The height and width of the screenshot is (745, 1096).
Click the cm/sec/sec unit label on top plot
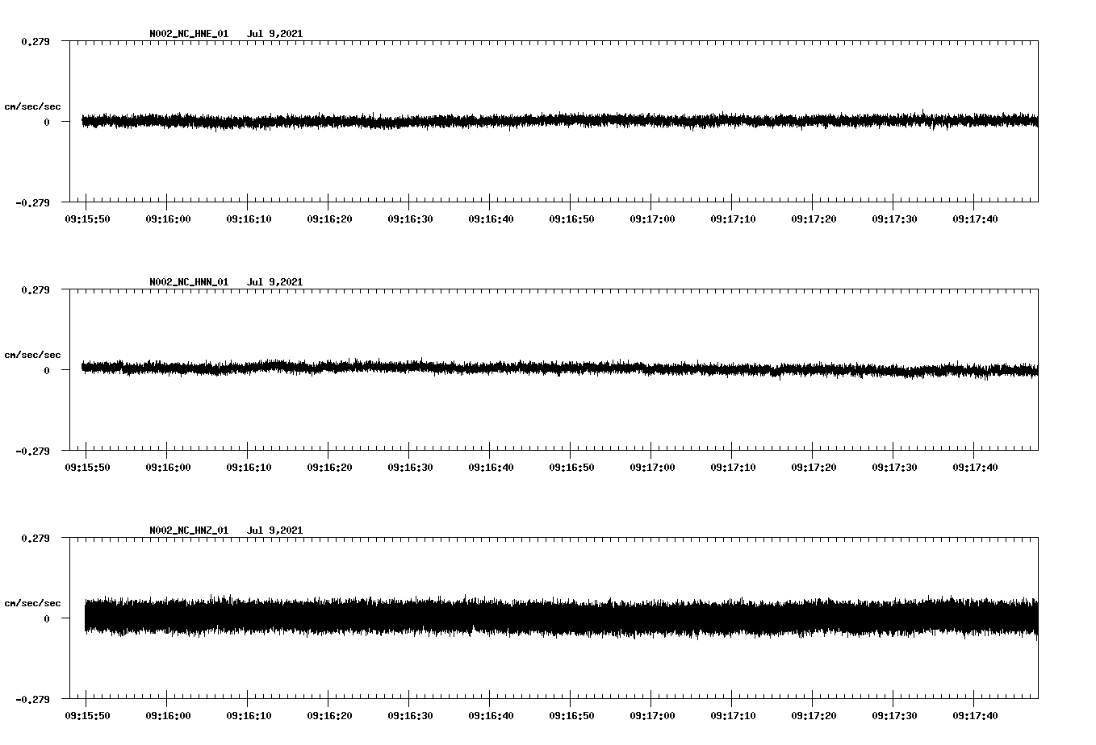(x=33, y=106)
